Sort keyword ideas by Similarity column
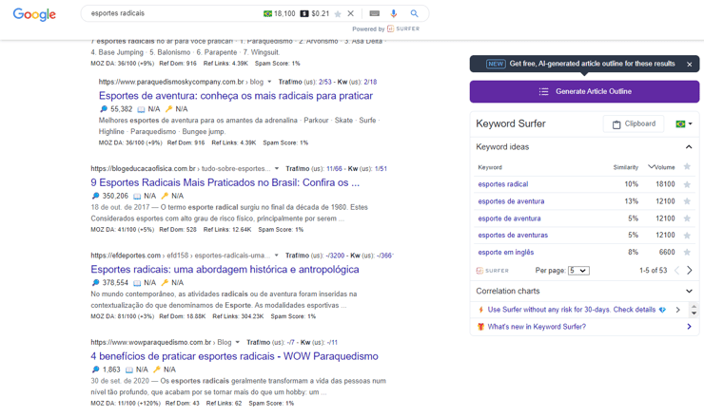 point(626,167)
